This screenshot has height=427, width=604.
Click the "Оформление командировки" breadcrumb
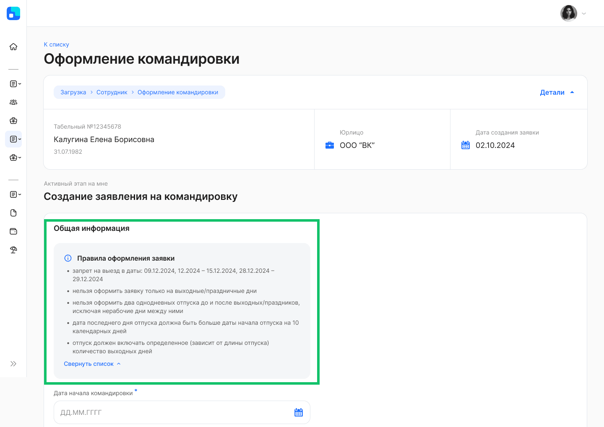(178, 92)
